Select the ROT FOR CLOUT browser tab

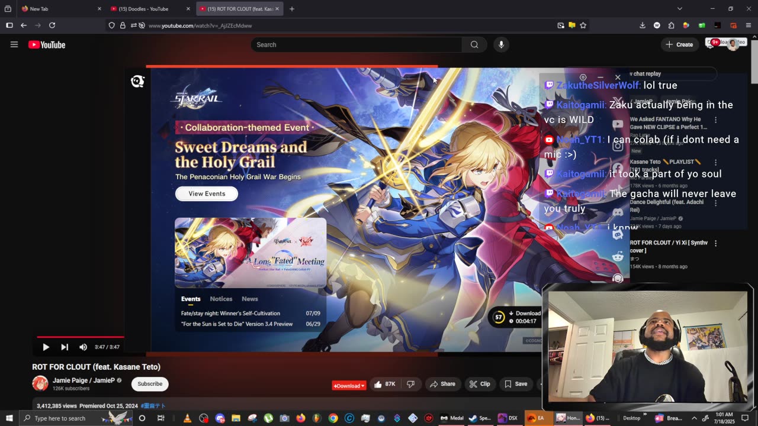click(x=239, y=9)
